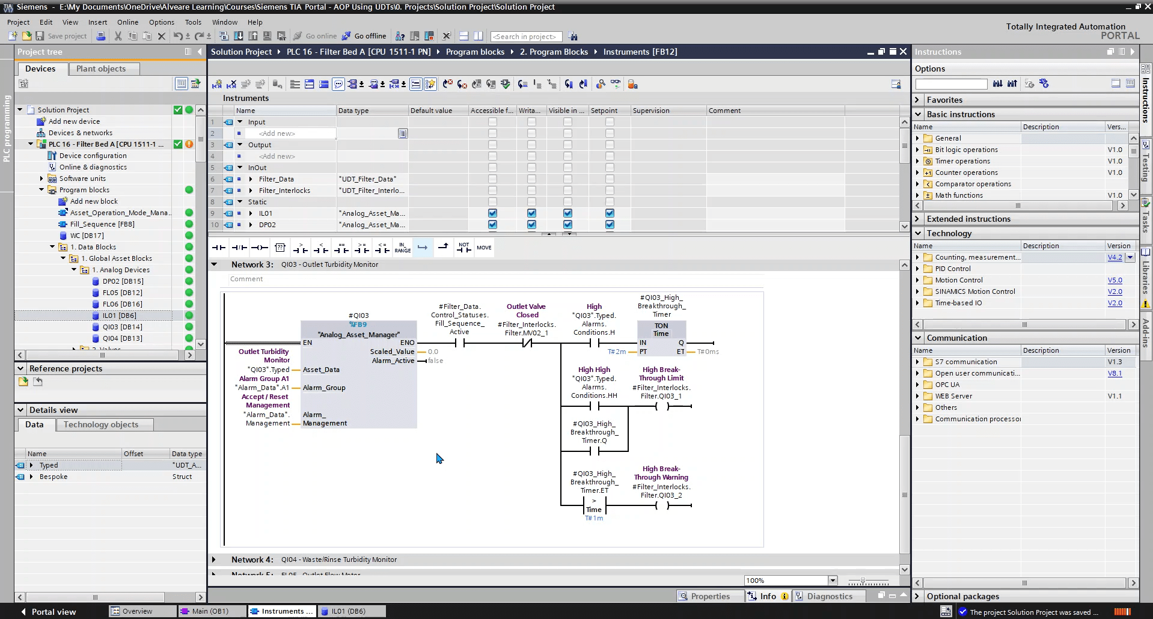The width and height of the screenshot is (1153, 619).
Task: Insert the empty box instruction
Action: pyautogui.click(x=280, y=248)
